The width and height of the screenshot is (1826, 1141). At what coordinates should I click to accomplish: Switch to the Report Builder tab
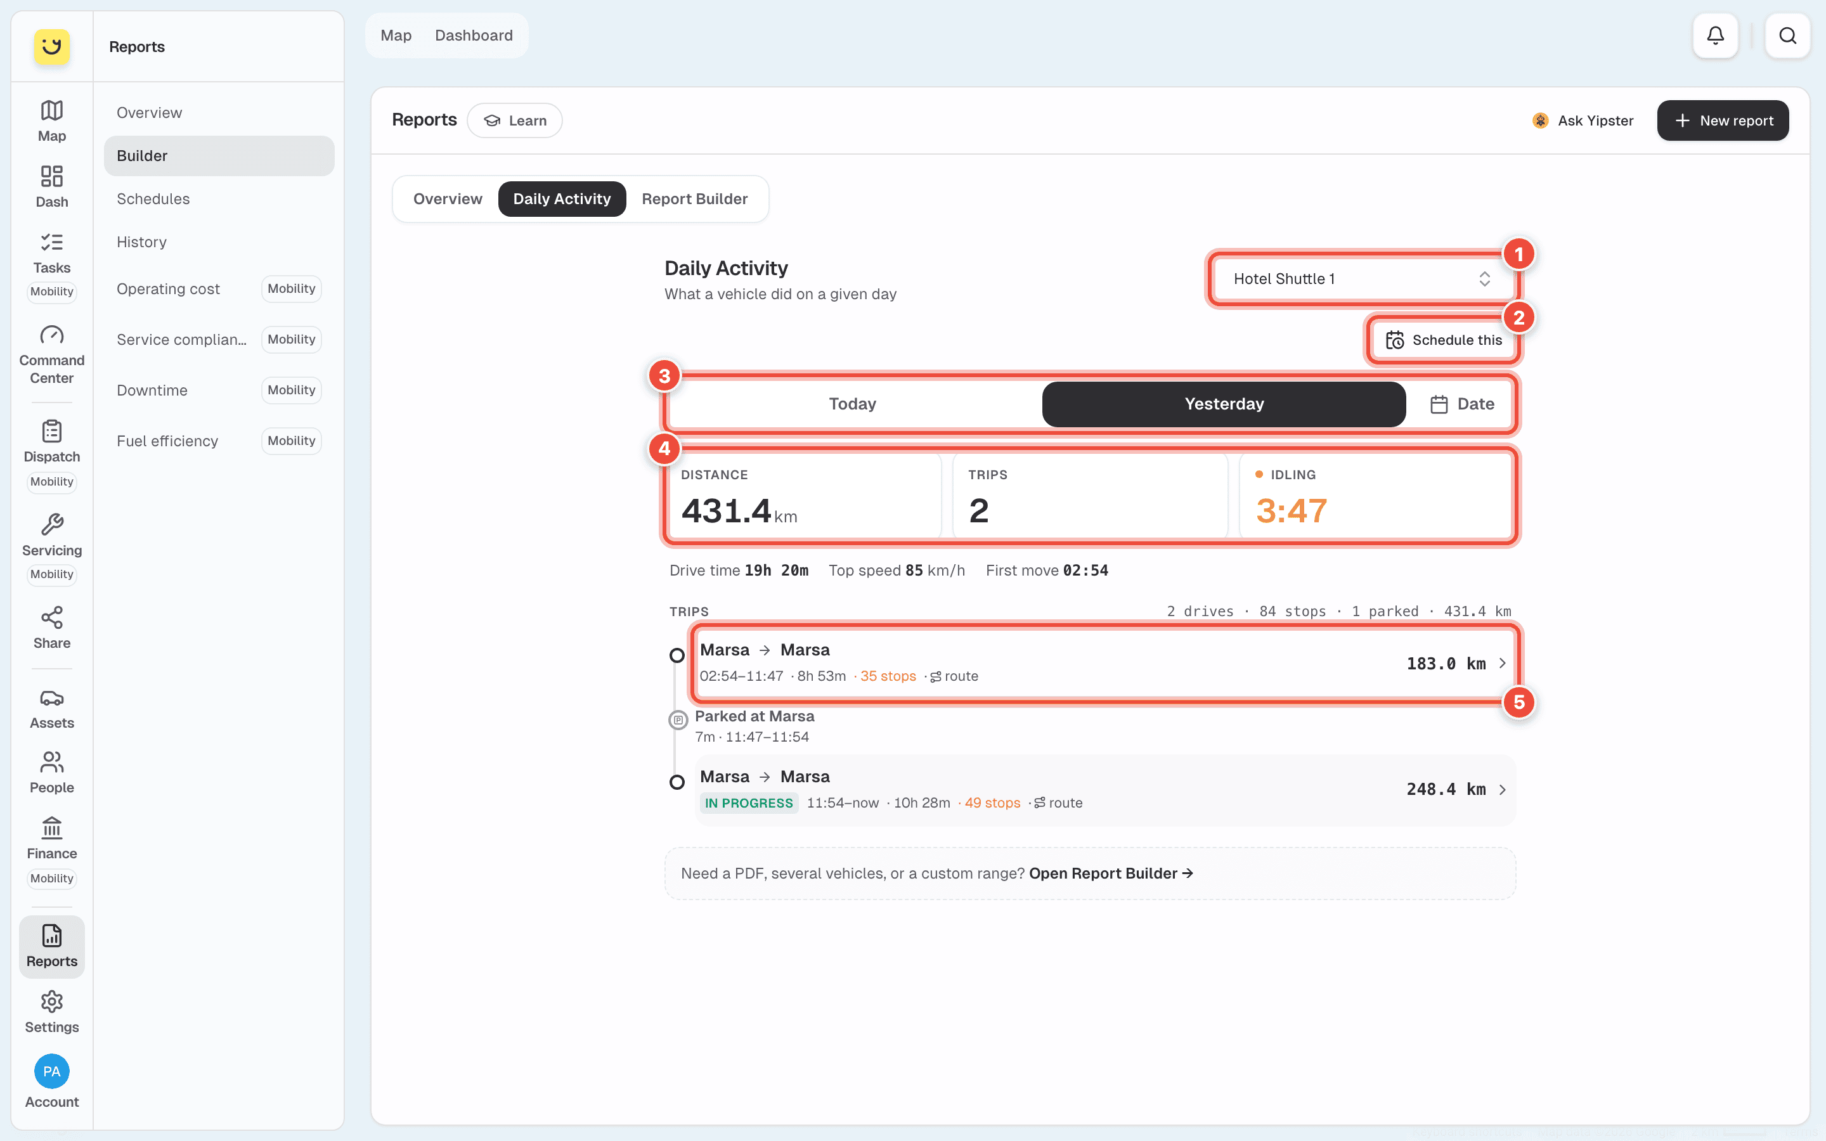point(694,198)
